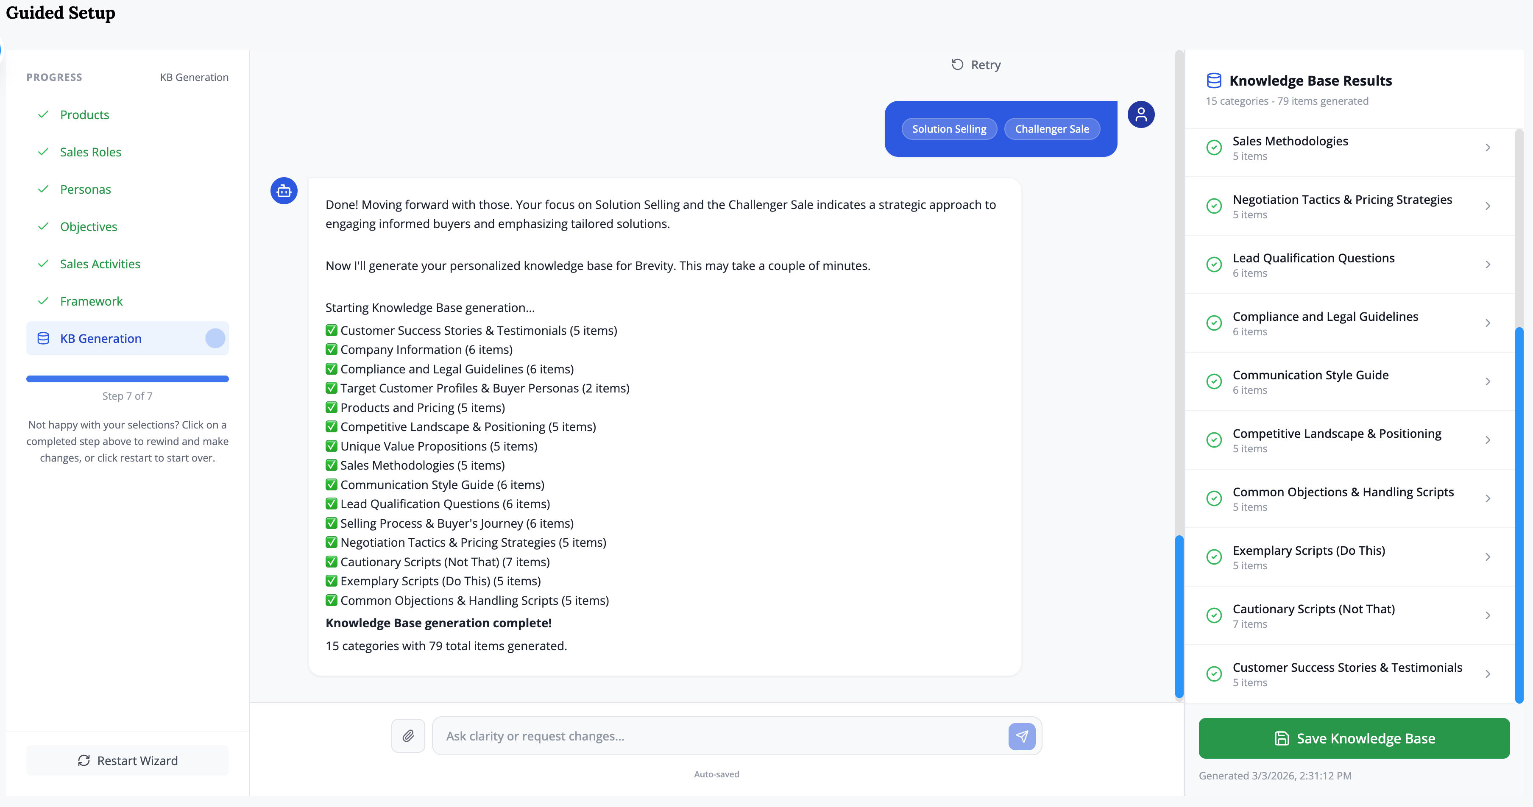Click the circular arrows icon on Restart Wizard
The image size is (1533, 807).
84,760
